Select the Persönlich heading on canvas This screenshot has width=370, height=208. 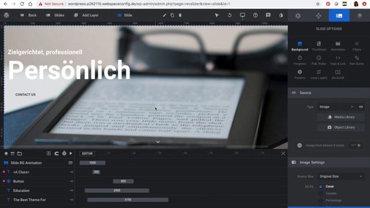(x=69, y=70)
